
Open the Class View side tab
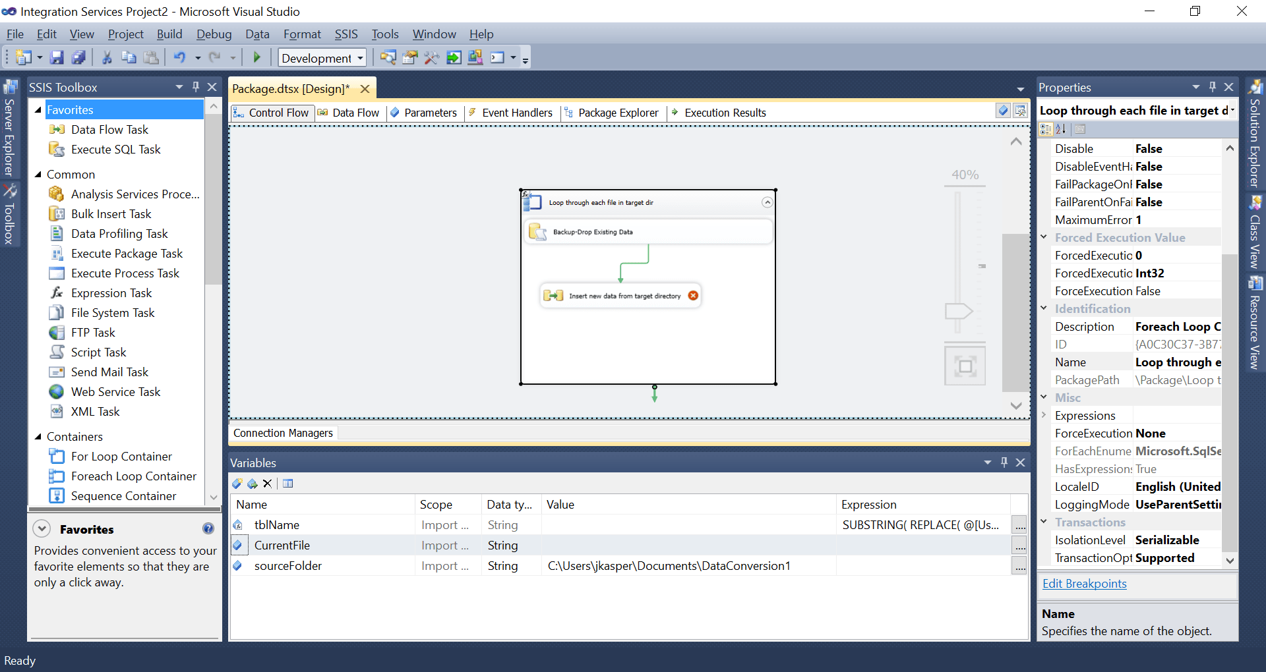point(1255,233)
